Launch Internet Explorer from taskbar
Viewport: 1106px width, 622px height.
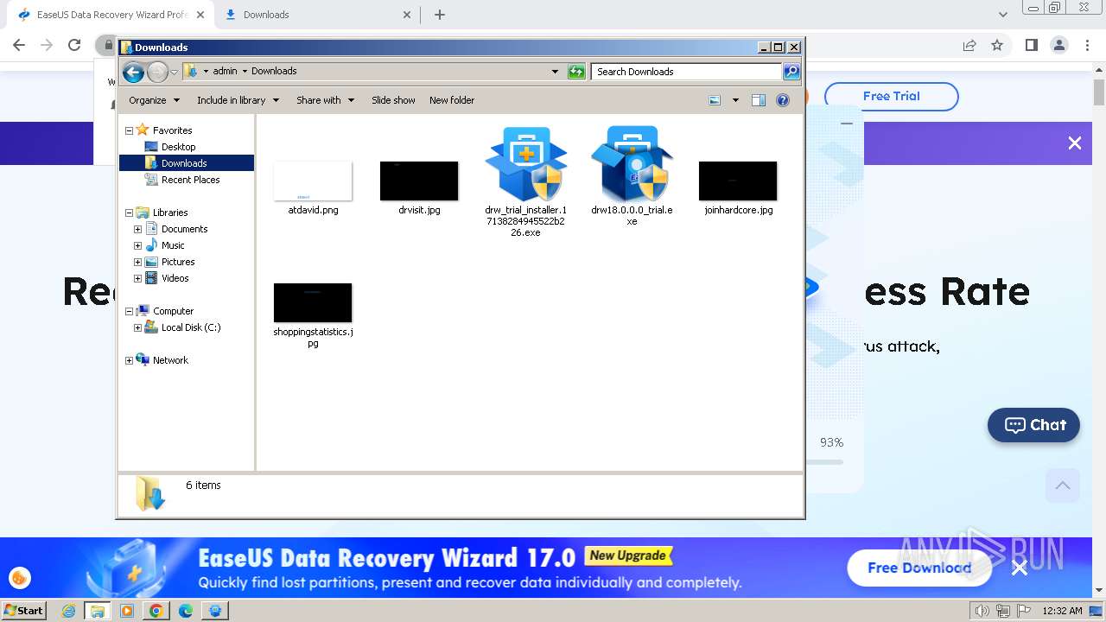coord(69,611)
